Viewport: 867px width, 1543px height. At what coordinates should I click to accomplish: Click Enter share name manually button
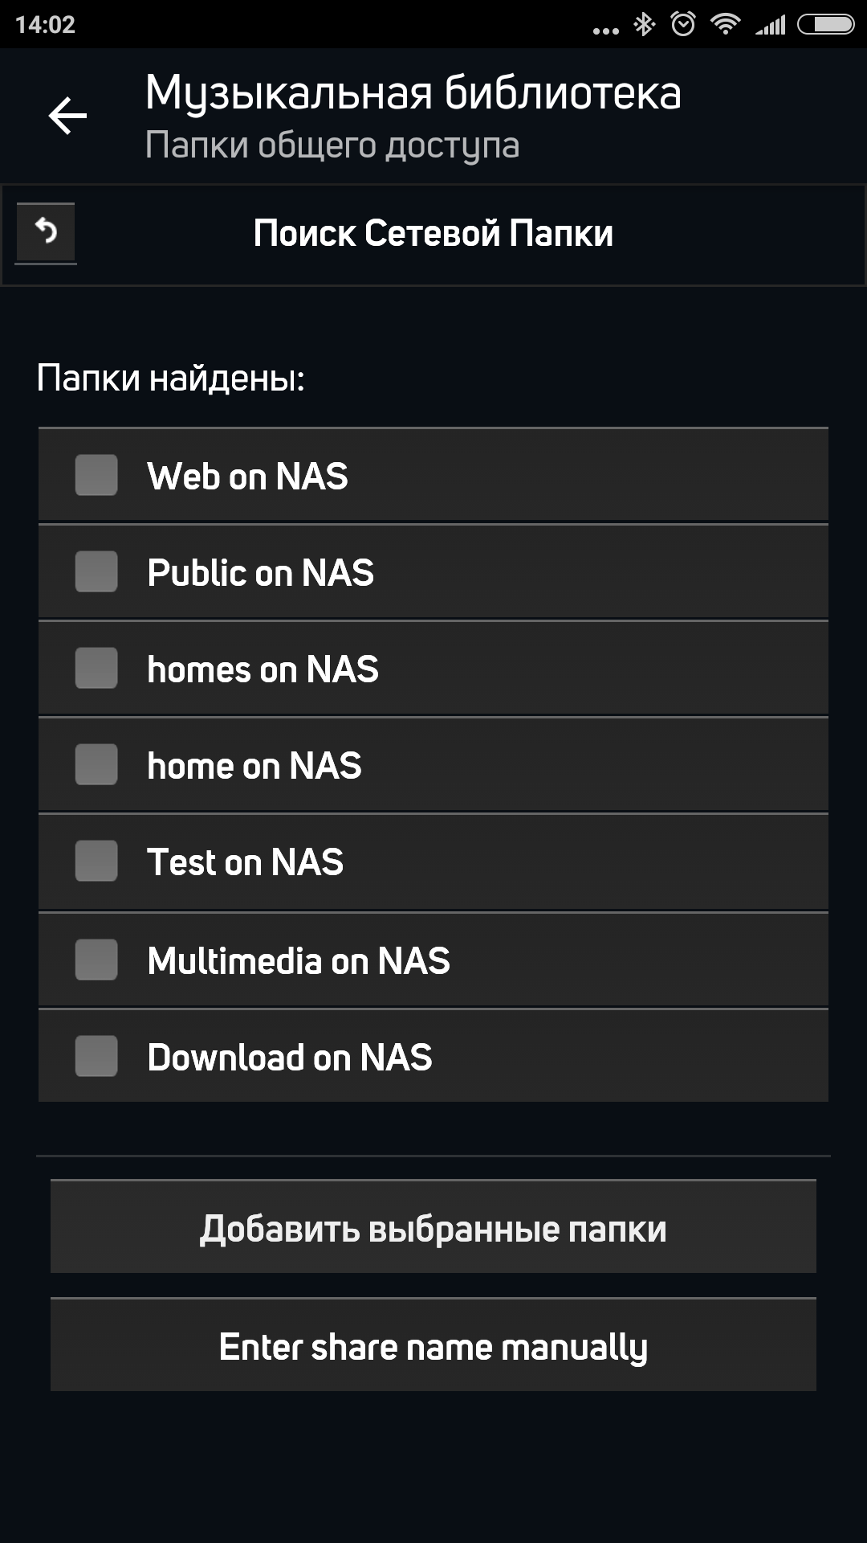point(433,1346)
